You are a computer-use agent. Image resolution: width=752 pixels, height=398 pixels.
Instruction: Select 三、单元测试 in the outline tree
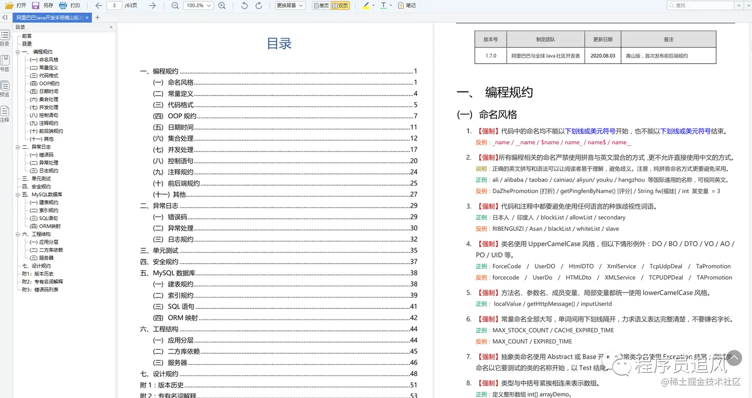pyautogui.click(x=36, y=179)
